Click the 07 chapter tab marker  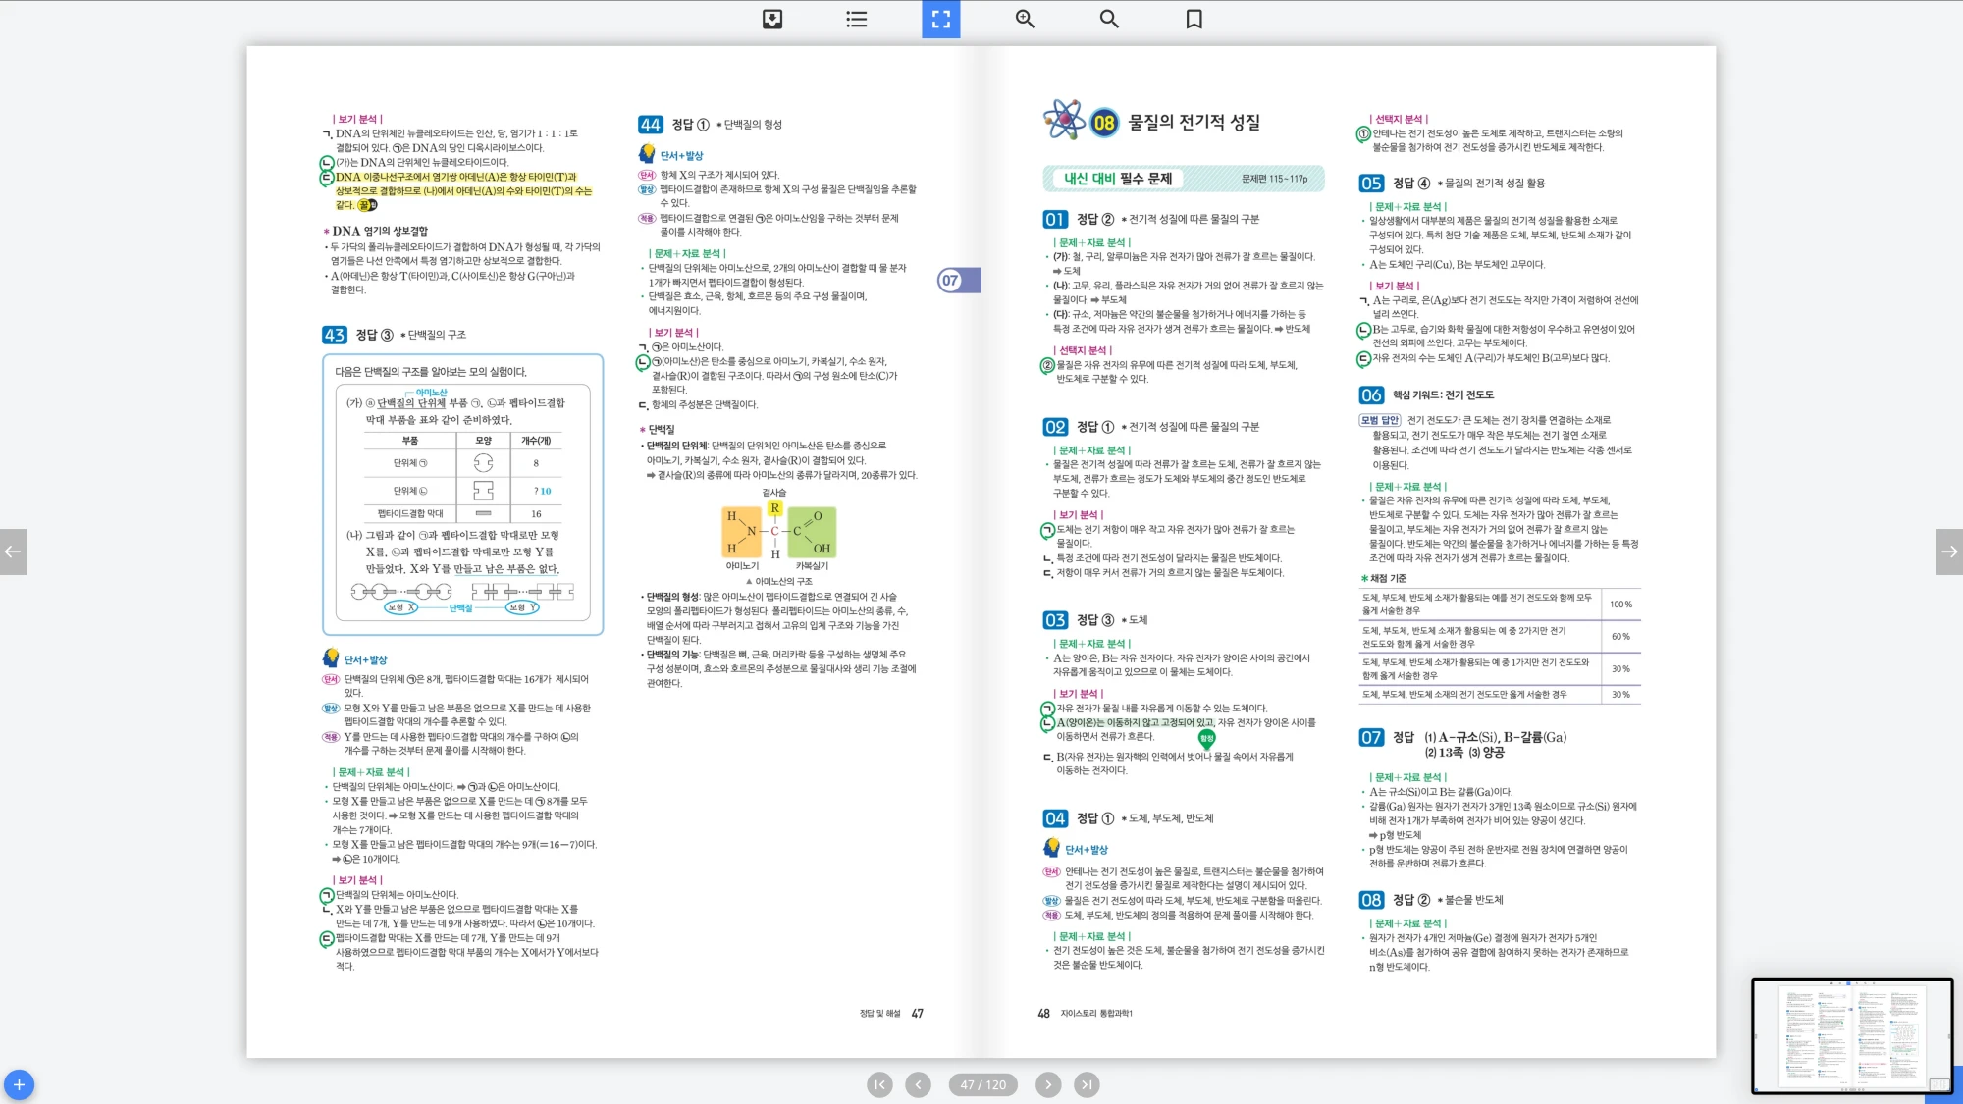[x=957, y=281]
